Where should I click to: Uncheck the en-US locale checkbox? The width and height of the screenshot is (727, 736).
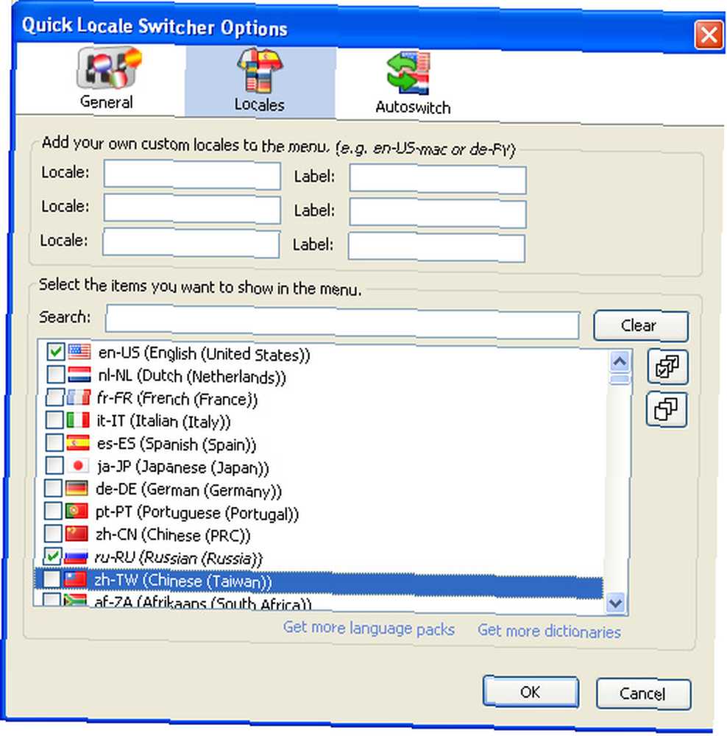[x=56, y=351]
